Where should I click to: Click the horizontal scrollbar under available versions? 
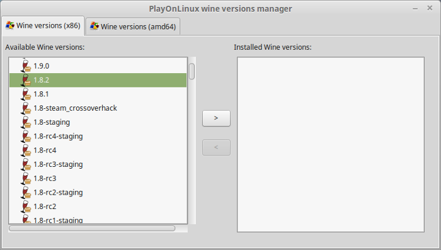pyautogui.click(x=92, y=229)
